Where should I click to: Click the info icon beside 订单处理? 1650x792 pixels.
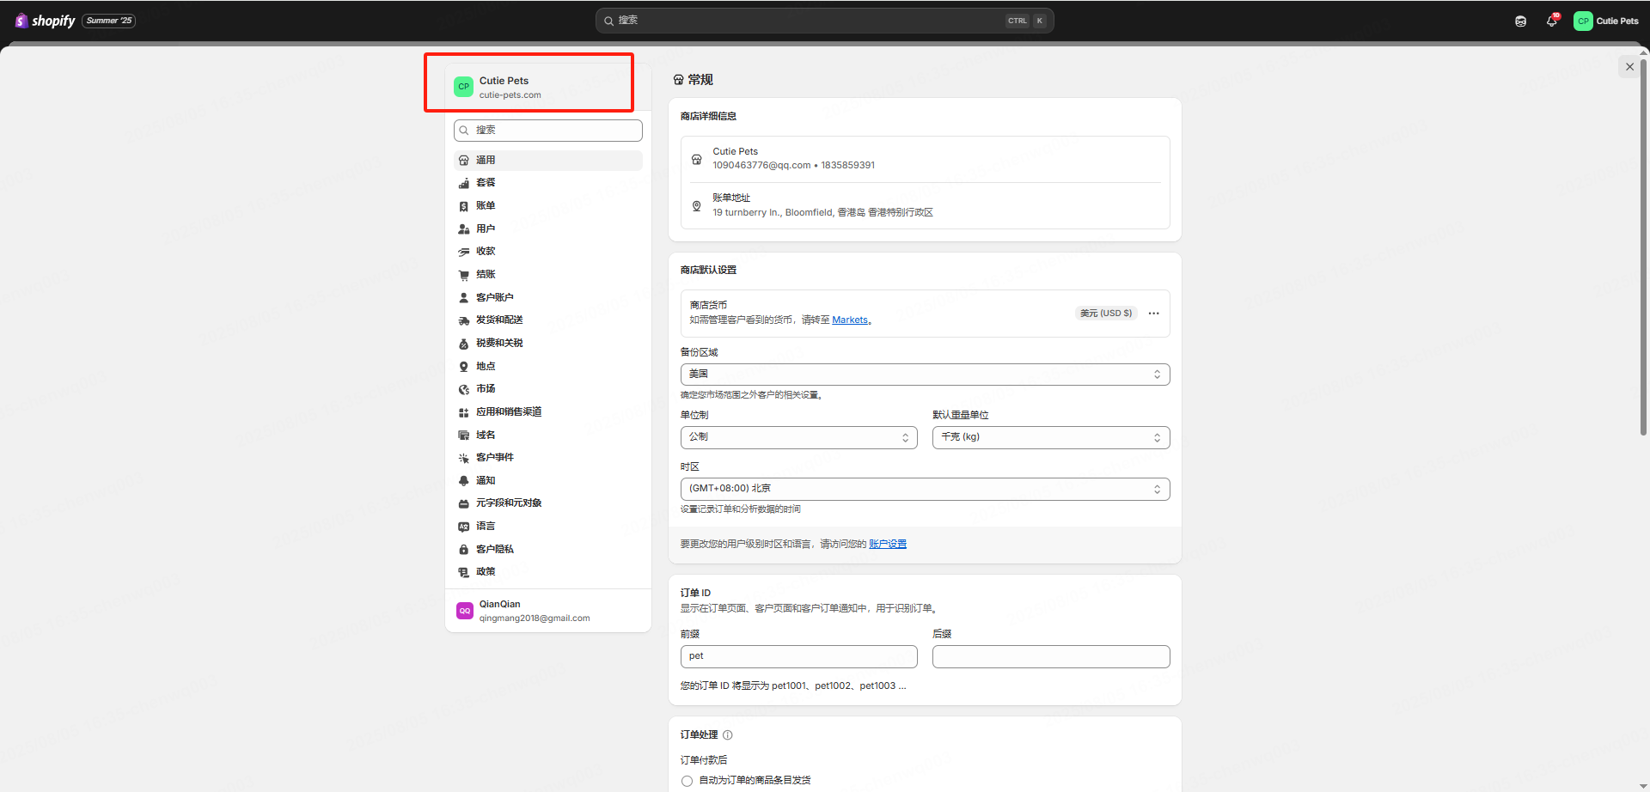click(728, 735)
